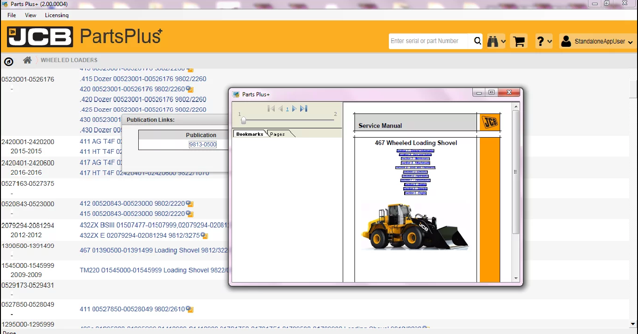Viewport: 638px width, 334px height.
Task: Click the JCB home breadcrumb icon
Action: 27,60
